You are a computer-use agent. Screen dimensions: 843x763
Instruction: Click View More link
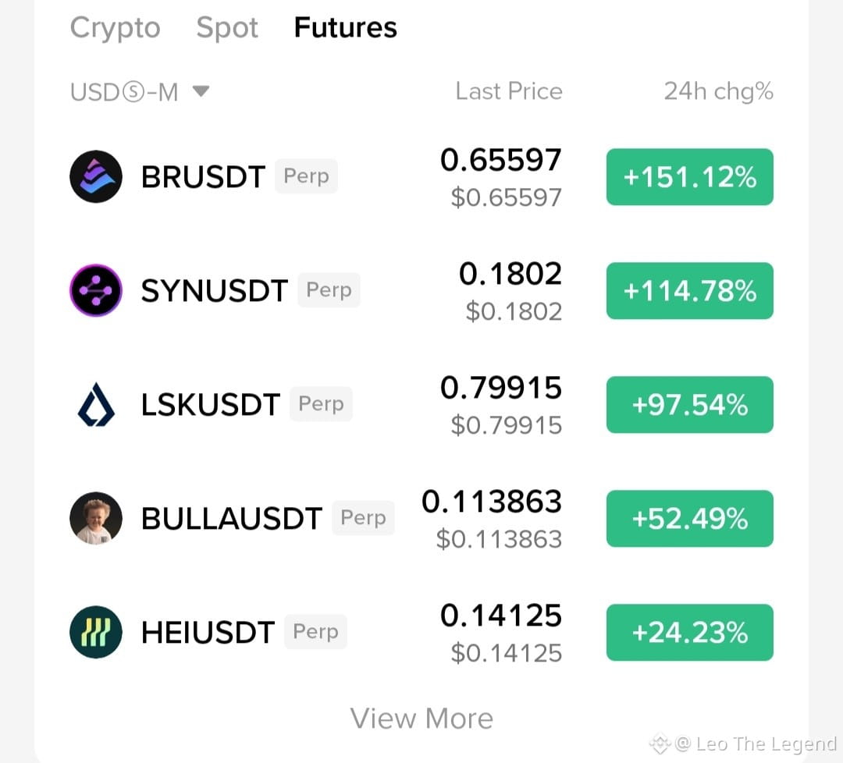tap(421, 719)
